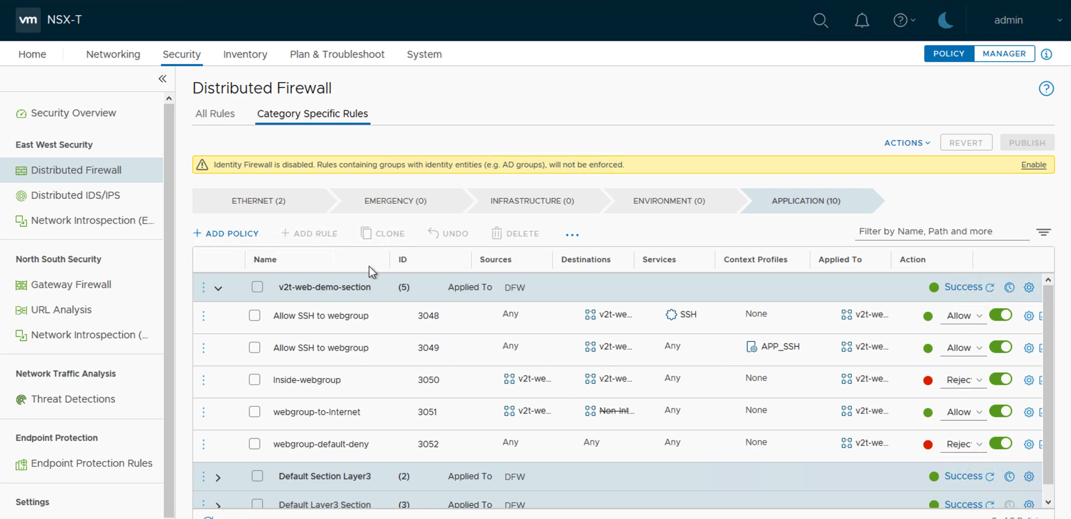Screen dimensions: 1071x519
Task: Select the INFRASTRUCTURE (0) category
Action: click(x=532, y=201)
